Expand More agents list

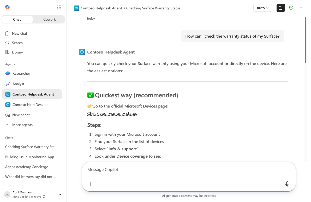tap(22, 125)
